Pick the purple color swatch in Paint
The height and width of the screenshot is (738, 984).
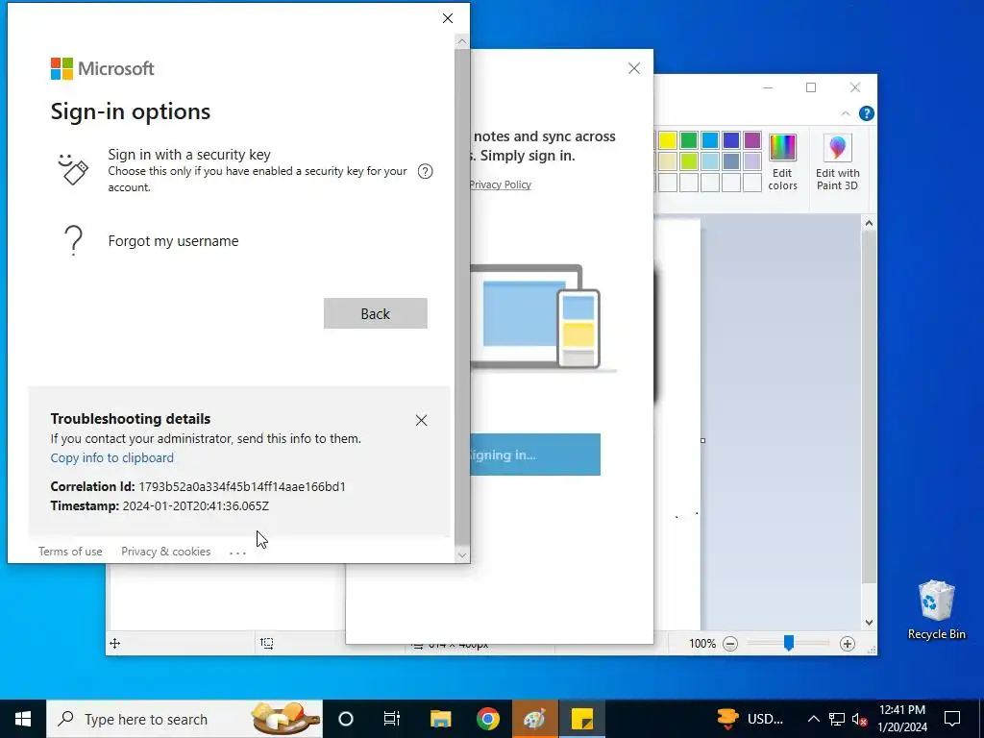(x=752, y=140)
